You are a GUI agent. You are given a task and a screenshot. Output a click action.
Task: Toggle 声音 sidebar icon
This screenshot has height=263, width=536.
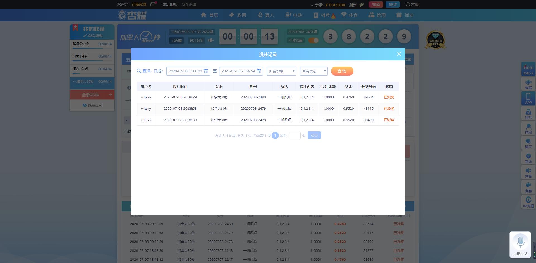click(x=528, y=173)
